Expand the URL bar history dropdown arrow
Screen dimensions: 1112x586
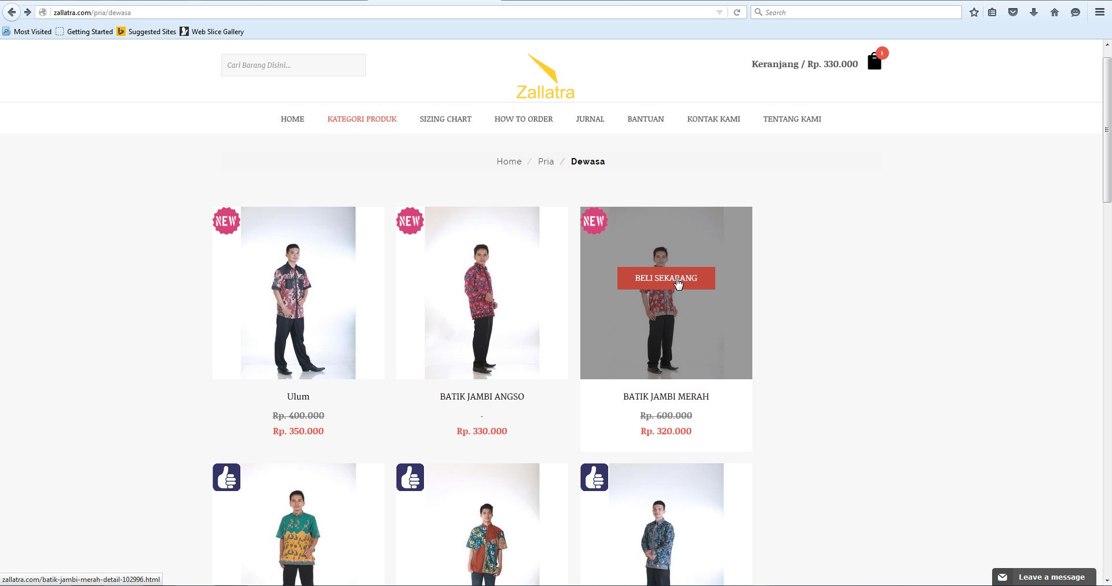coord(719,12)
